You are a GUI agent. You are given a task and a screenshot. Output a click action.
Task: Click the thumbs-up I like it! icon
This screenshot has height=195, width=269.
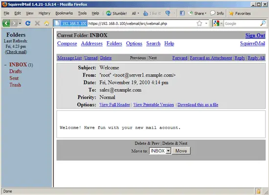tap(152, 13)
